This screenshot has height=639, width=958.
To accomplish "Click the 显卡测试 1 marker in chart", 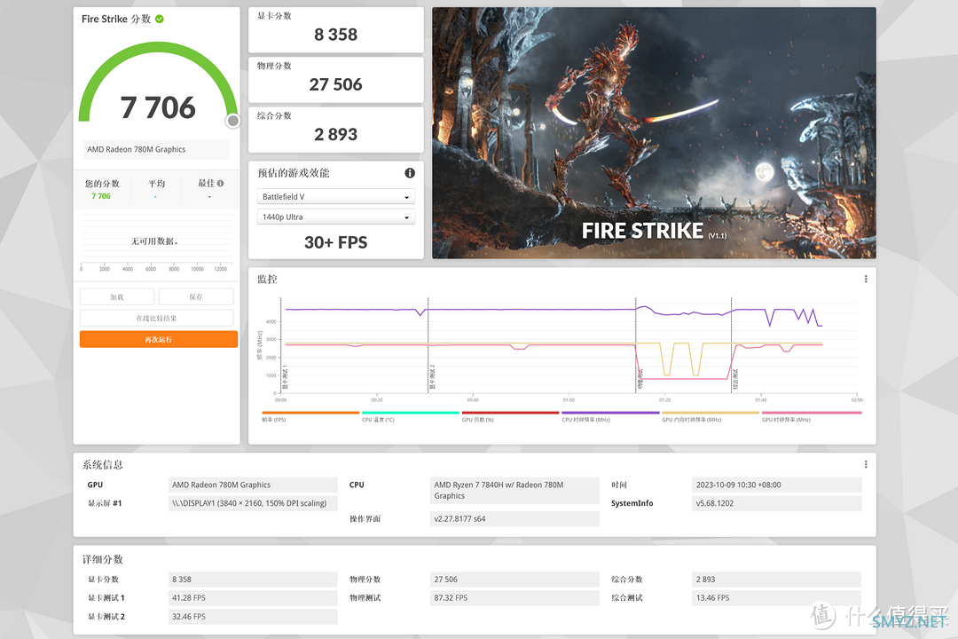I will tap(285, 377).
